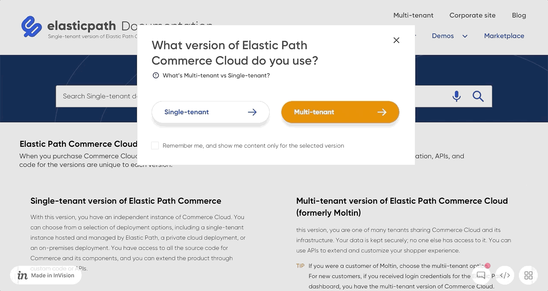Tick the Remember me checkbox
Viewport: 548px width, 291px height.
155,145
